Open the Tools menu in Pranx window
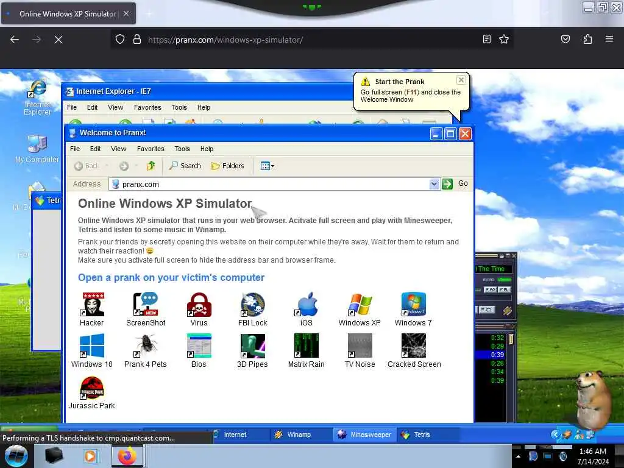This screenshot has height=468, width=624. [182, 149]
